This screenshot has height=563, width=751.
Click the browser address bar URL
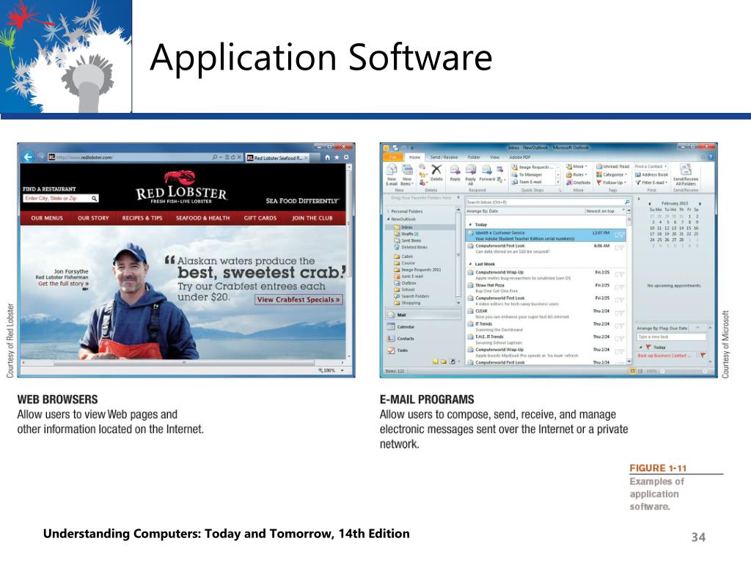click(84, 158)
